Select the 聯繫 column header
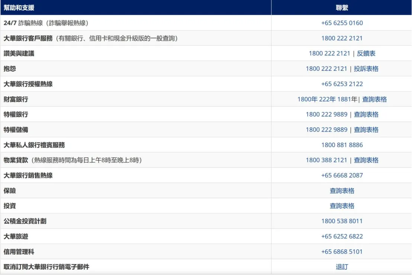 click(x=342, y=7)
